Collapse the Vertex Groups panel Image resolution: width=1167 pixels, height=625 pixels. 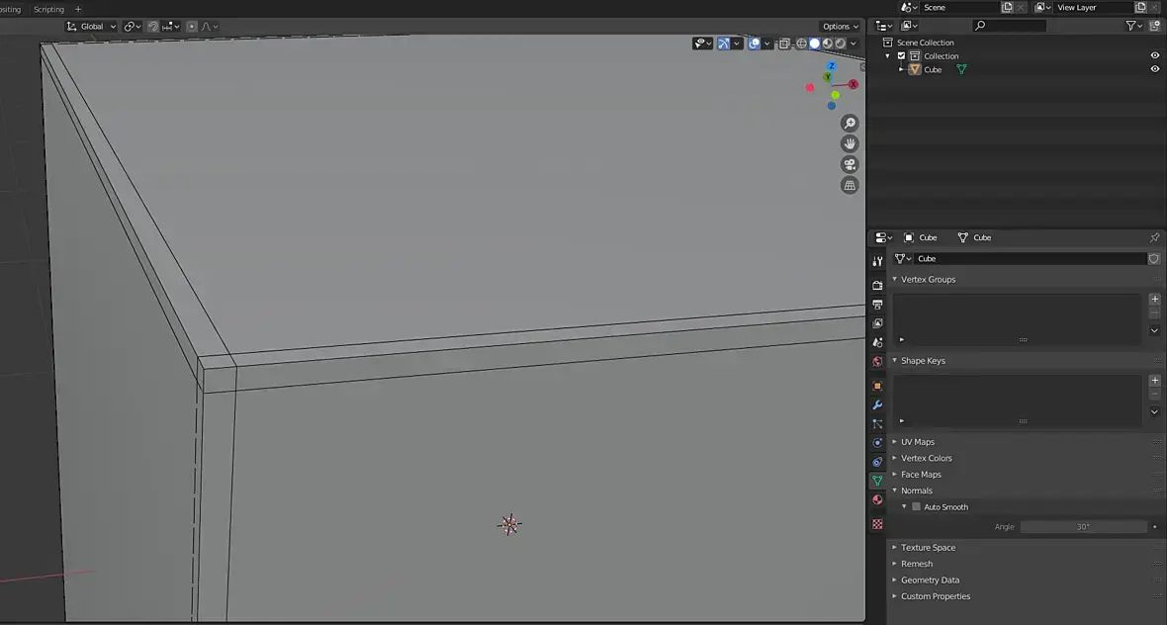pos(895,279)
